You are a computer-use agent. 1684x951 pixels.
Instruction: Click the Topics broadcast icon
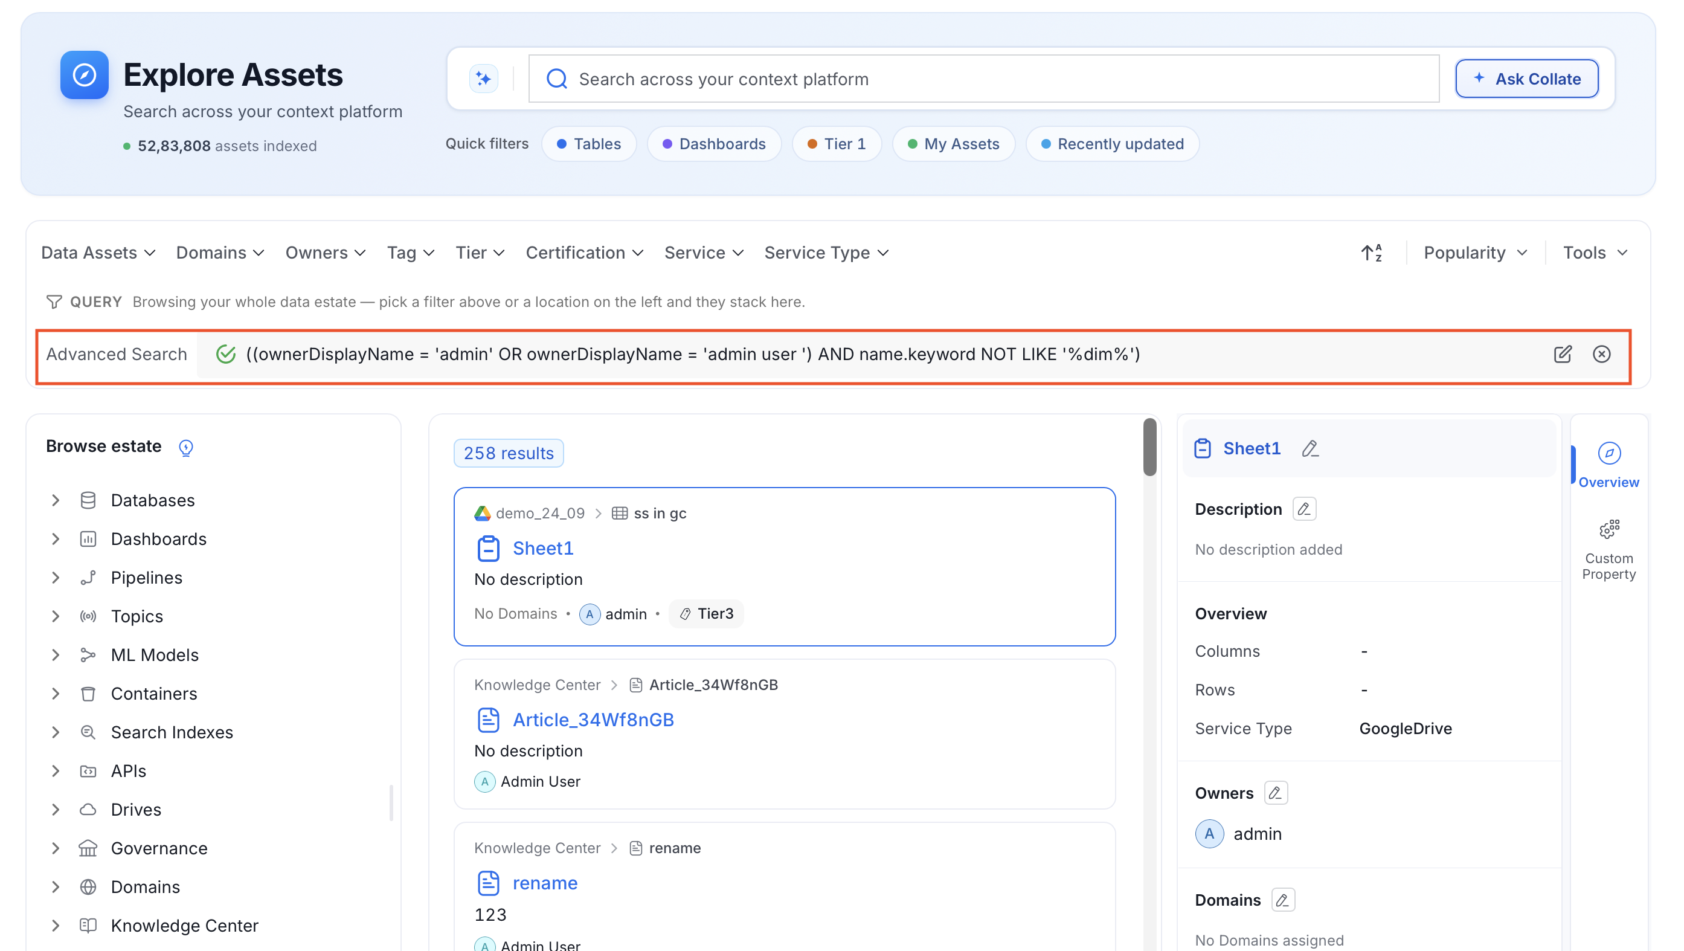tap(88, 616)
